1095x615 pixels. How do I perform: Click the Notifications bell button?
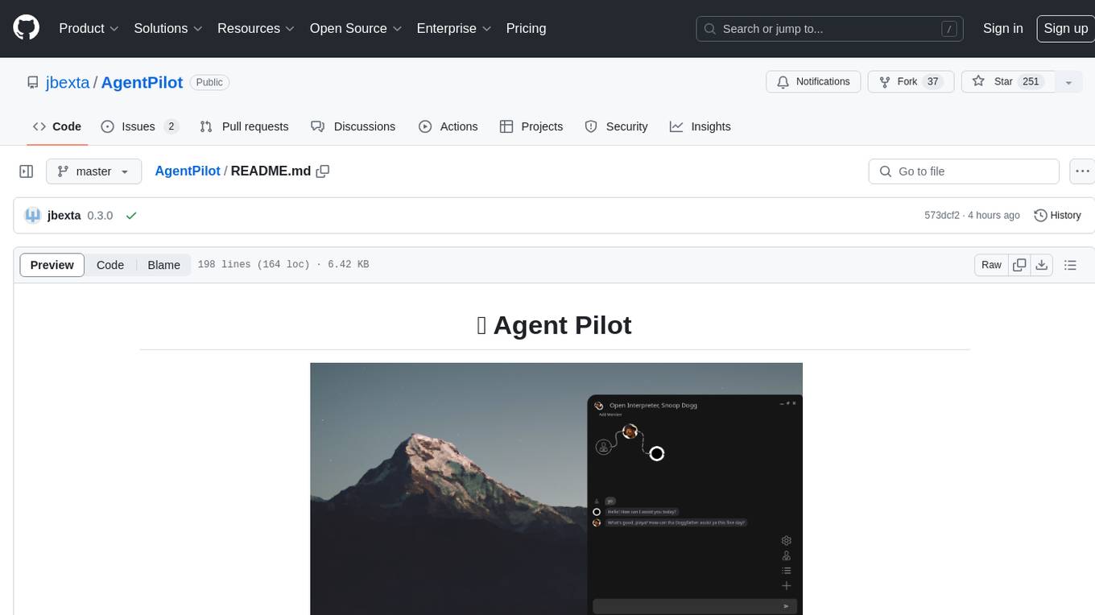pos(813,82)
